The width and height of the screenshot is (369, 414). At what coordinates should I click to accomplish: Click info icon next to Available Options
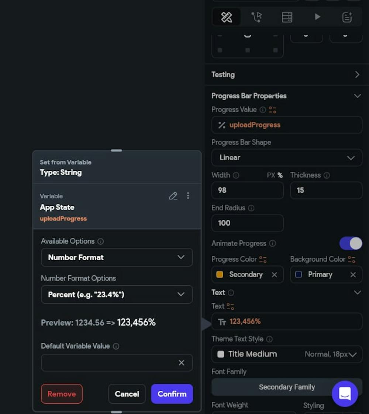(100, 241)
